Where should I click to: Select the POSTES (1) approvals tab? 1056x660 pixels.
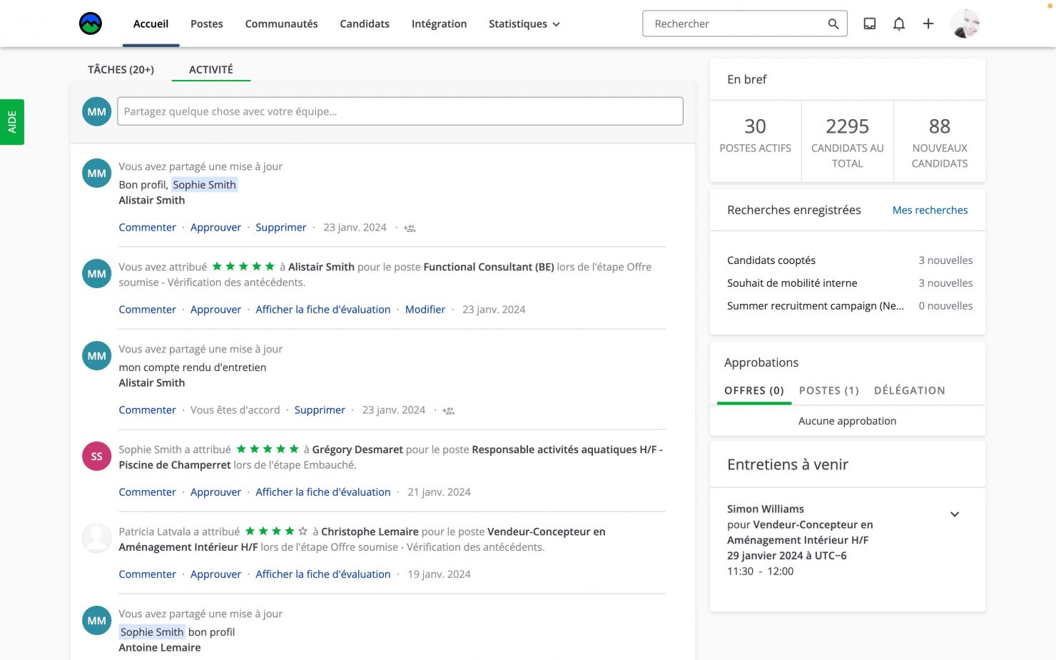(828, 390)
